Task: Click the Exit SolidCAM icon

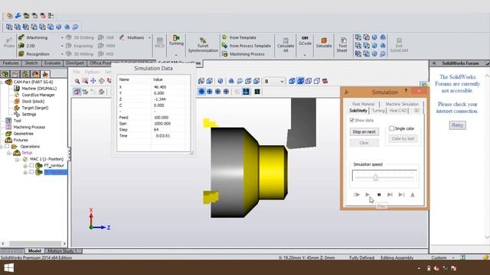Action: pyautogui.click(x=399, y=45)
